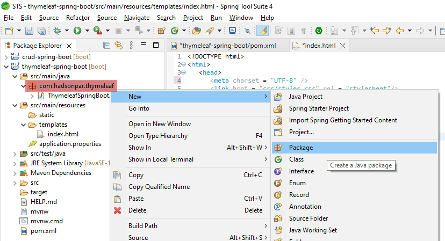Select Open Type Hierarchy in context menu
This screenshot has width=445, height=241.
point(190,136)
